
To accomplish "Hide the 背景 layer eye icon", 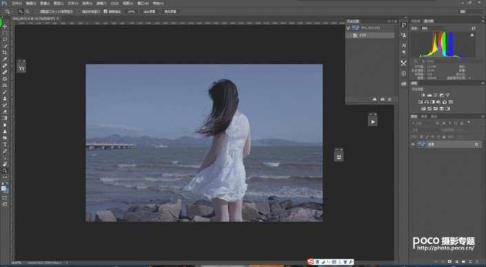I will point(413,145).
